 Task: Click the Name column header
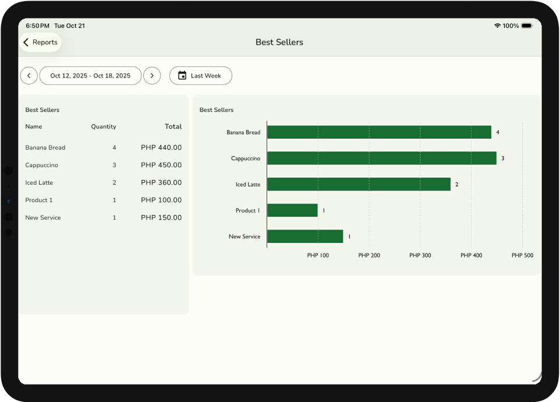(x=34, y=127)
